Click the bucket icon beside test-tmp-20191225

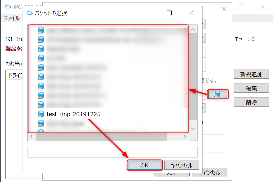tap(41, 114)
